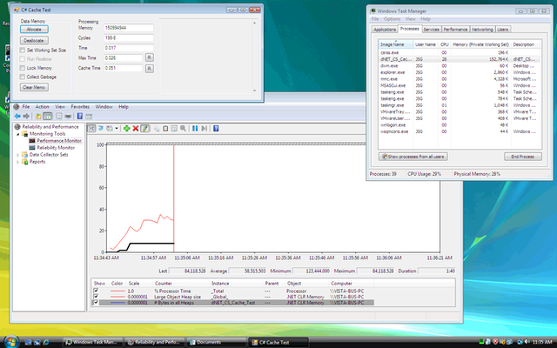Click blue color swatch of # Bytes in all Heaps
The height and width of the screenshot is (348, 557).
coord(117,303)
